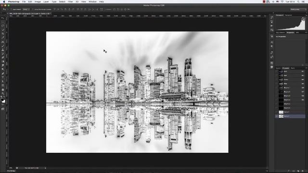Open the Channels panel options menu

pyautogui.click(x=306, y=68)
